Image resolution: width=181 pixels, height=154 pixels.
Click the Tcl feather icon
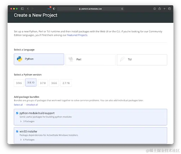(x=122, y=59)
